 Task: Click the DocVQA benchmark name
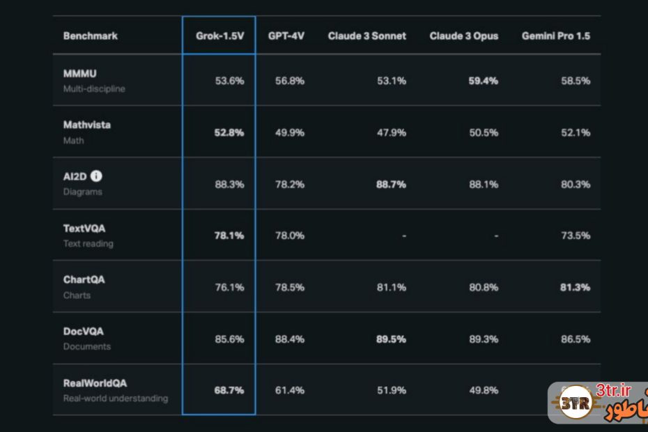click(83, 332)
